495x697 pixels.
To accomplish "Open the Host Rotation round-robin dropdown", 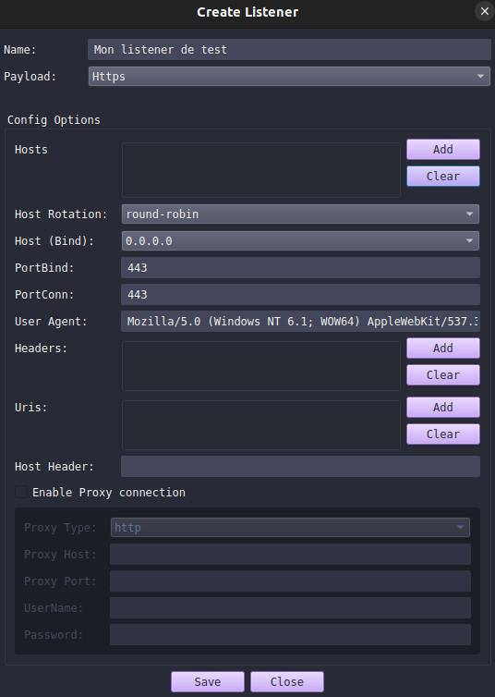I will click(300, 214).
